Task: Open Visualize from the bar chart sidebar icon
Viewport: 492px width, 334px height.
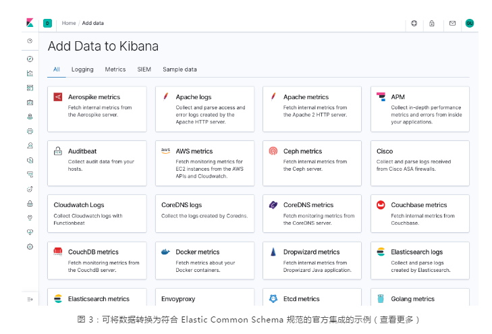Action: 30,74
